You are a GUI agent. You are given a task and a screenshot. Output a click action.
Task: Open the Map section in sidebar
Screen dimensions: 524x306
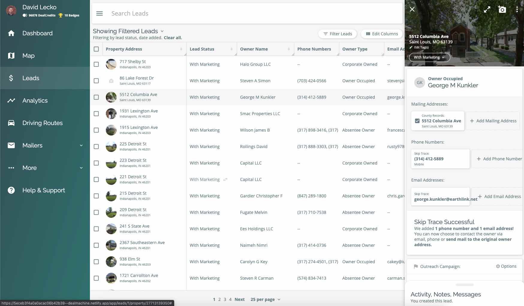tap(28, 56)
